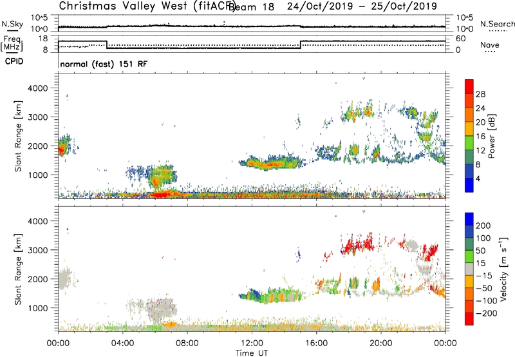Viewport: 515px width, 357px height.
Task: Click the 2000 km tick label in power panel
Action: tap(38, 146)
